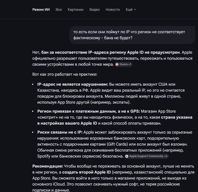Click heading 'IP-адрес не является нарушением:'
The image size is (198, 192).
click(72, 84)
